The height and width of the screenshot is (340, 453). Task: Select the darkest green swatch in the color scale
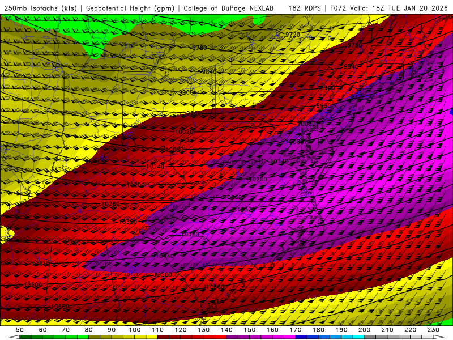[x=25, y=337]
